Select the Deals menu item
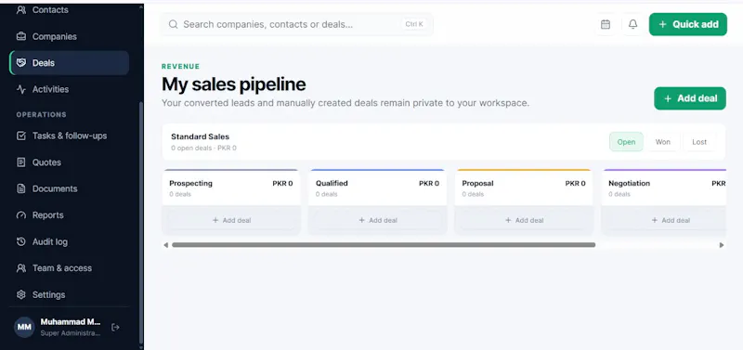The width and height of the screenshot is (743, 350). pyautogui.click(x=69, y=63)
